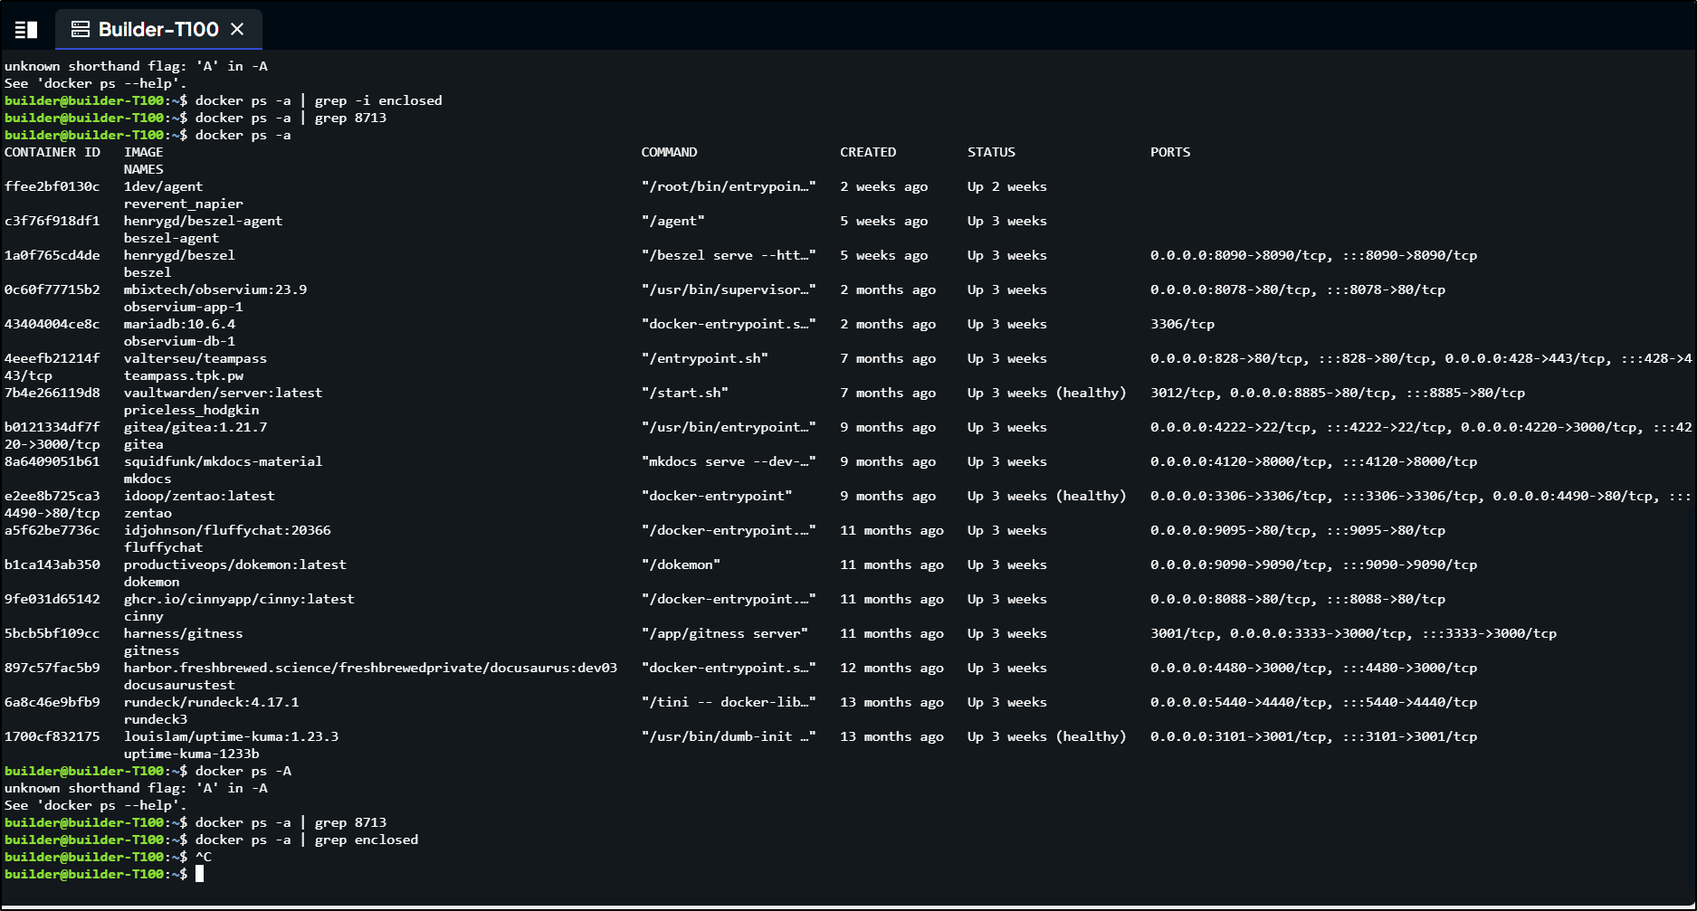1697x911 pixels.
Task: Select container ID 43404004ce8c
Action: click(x=52, y=324)
